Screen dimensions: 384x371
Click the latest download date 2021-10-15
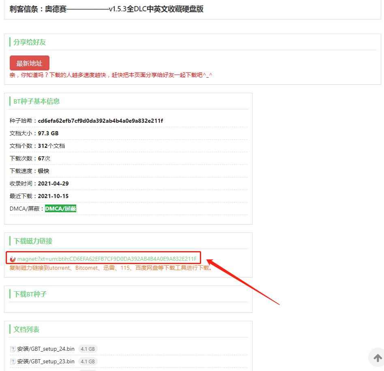[x=53, y=196]
